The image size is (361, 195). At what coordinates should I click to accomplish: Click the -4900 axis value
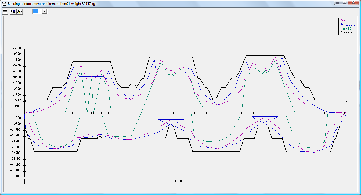pos(17,118)
